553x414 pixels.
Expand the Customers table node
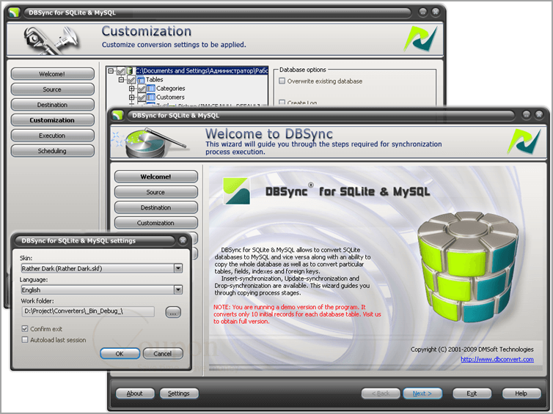(x=132, y=97)
